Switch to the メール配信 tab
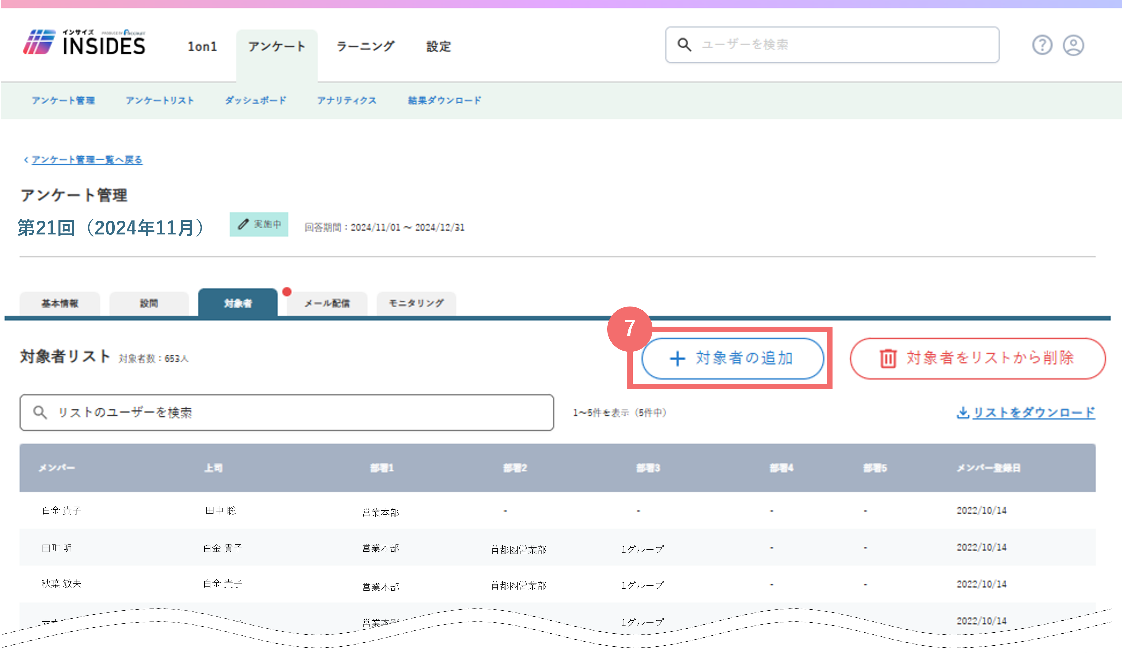 [327, 304]
